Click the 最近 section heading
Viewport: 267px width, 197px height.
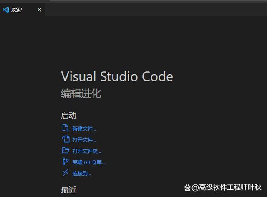point(68,189)
